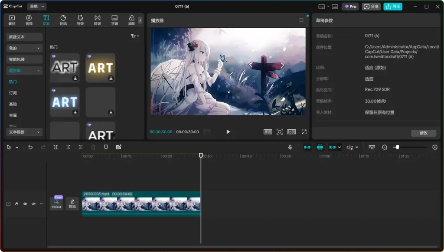The height and width of the screenshot is (252, 444).
Task: Zoom out the timeline
Action: point(385,147)
